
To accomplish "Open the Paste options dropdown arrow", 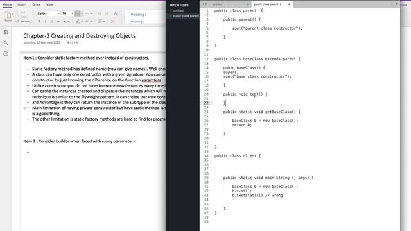I will click(13, 14).
